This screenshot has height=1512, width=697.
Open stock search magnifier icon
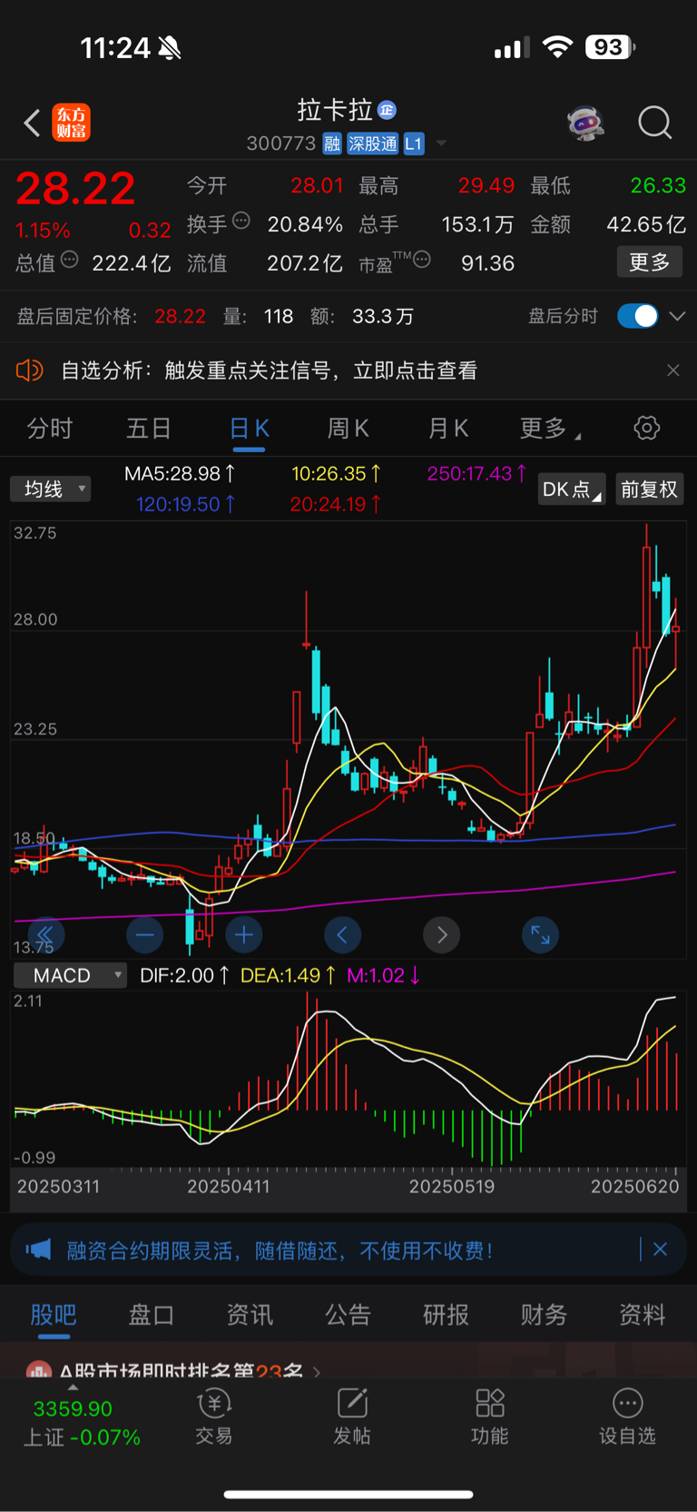(x=654, y=123)
